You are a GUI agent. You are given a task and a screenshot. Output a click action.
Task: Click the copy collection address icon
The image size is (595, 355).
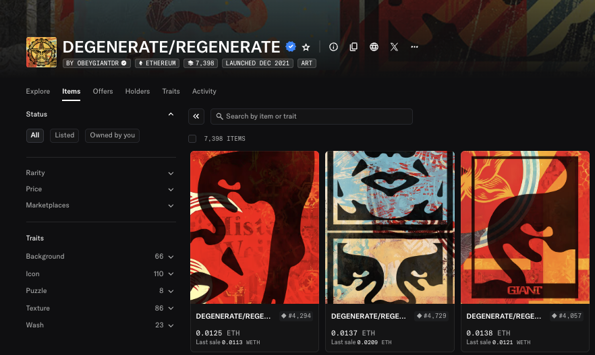tap(353, 46)
